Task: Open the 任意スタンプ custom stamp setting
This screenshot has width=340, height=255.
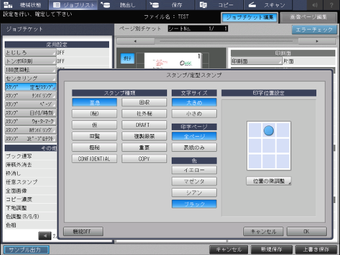Action: tap(30, 182)
